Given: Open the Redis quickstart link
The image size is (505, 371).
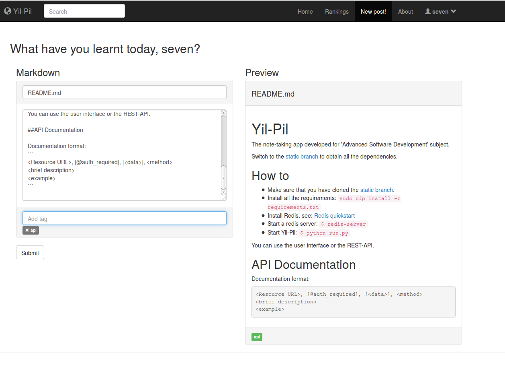Looking at the screenshot, I should [x=334, y=216].
